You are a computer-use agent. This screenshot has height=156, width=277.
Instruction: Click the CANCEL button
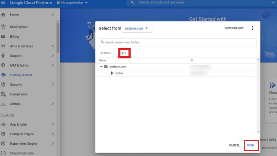pos(234,145)
